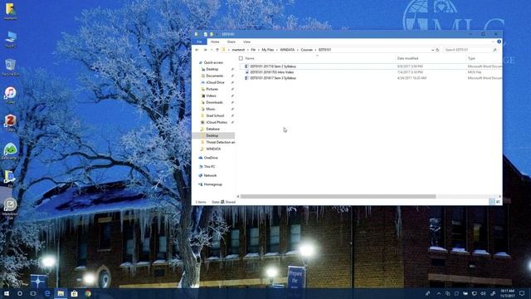Image resolution: width=531 pixels, height=299 pixels.
Task: Sort by the Type column header
Action: tap(471, 58)
